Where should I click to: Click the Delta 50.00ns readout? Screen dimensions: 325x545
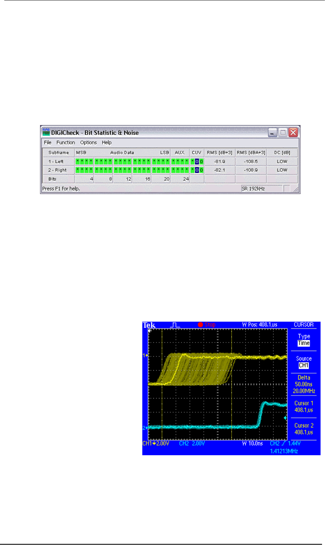point(304,384)
